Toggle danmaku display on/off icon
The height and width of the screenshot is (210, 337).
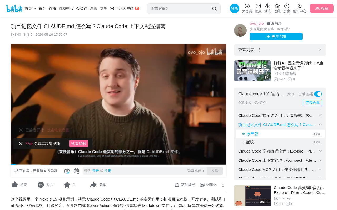point(67,171)
